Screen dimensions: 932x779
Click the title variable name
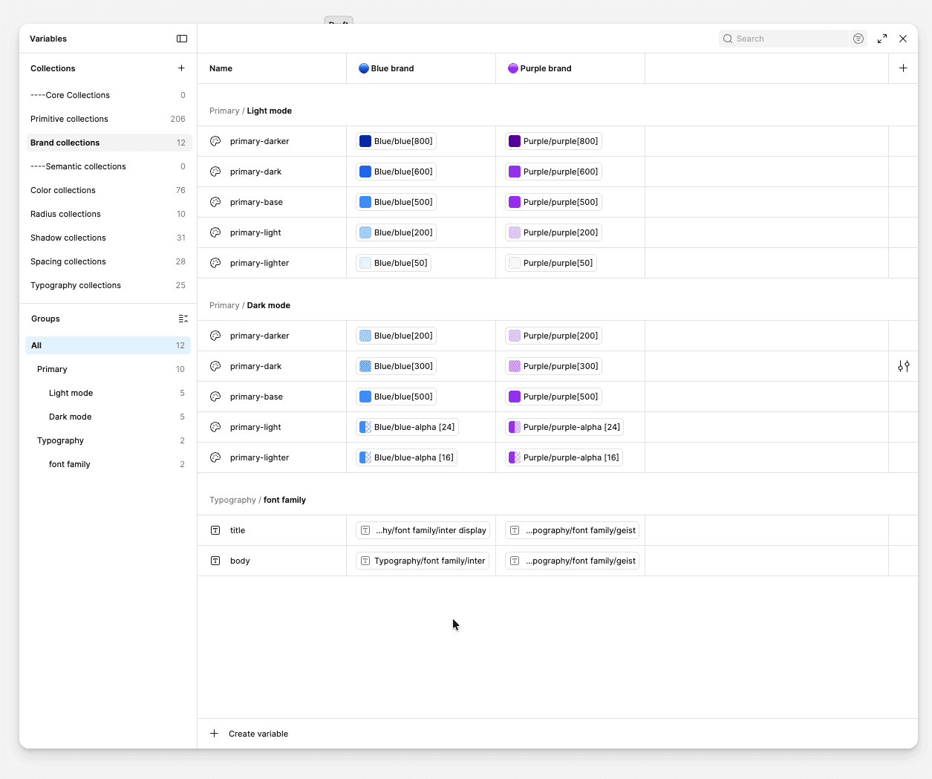tap(238, 530)
